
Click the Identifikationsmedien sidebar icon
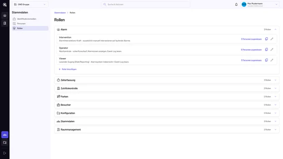click(14, 19)
